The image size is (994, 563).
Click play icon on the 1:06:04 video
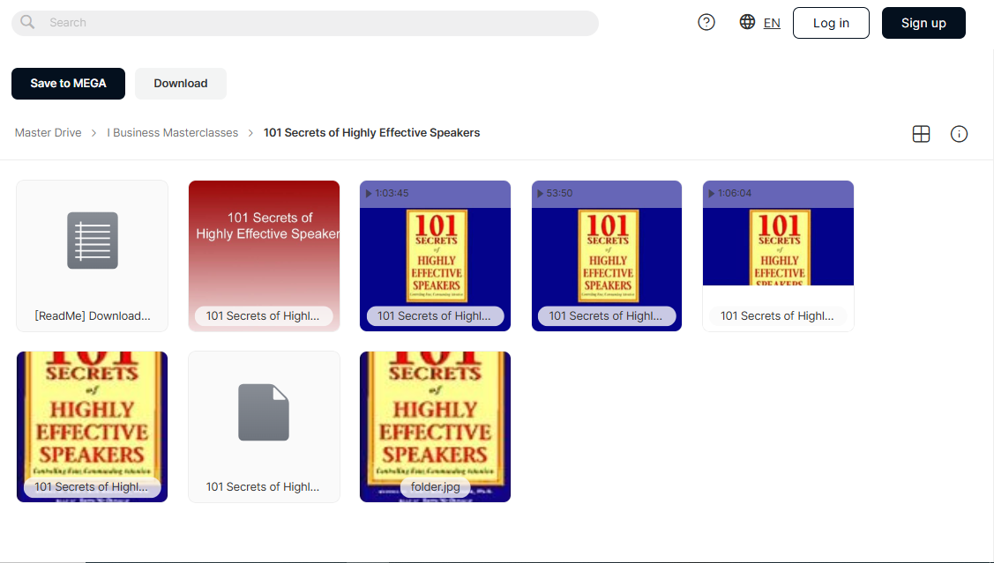coord(712,193)
